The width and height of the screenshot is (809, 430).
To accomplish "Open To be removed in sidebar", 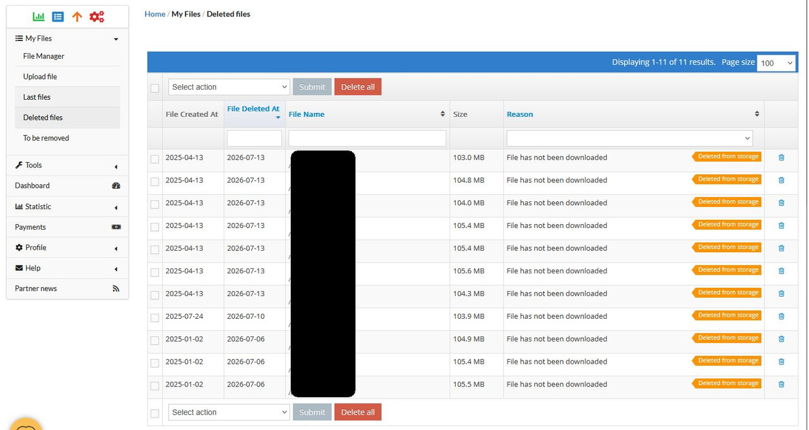I will click(46, 138).
